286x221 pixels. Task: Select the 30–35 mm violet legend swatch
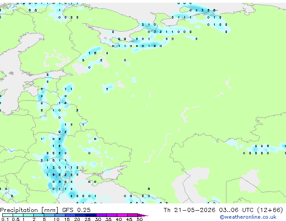pyautogui.click(x=101, y=215)
